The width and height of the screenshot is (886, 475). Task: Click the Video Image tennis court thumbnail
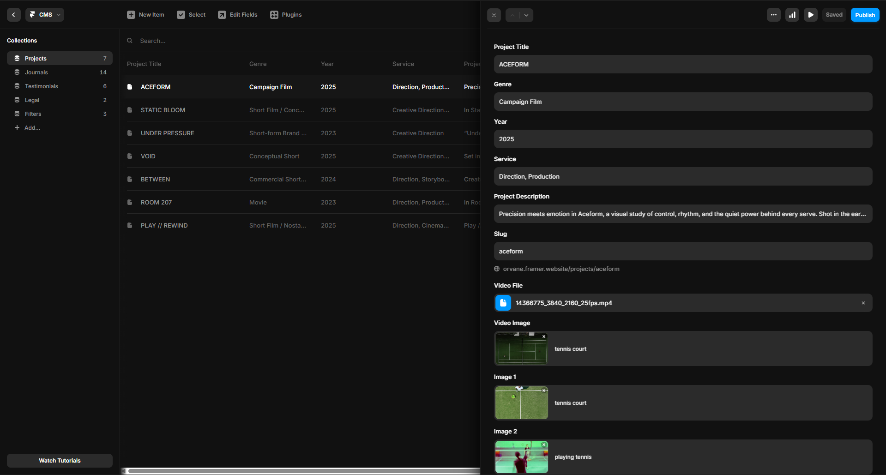pyautogui.click(x=521, y=349)
